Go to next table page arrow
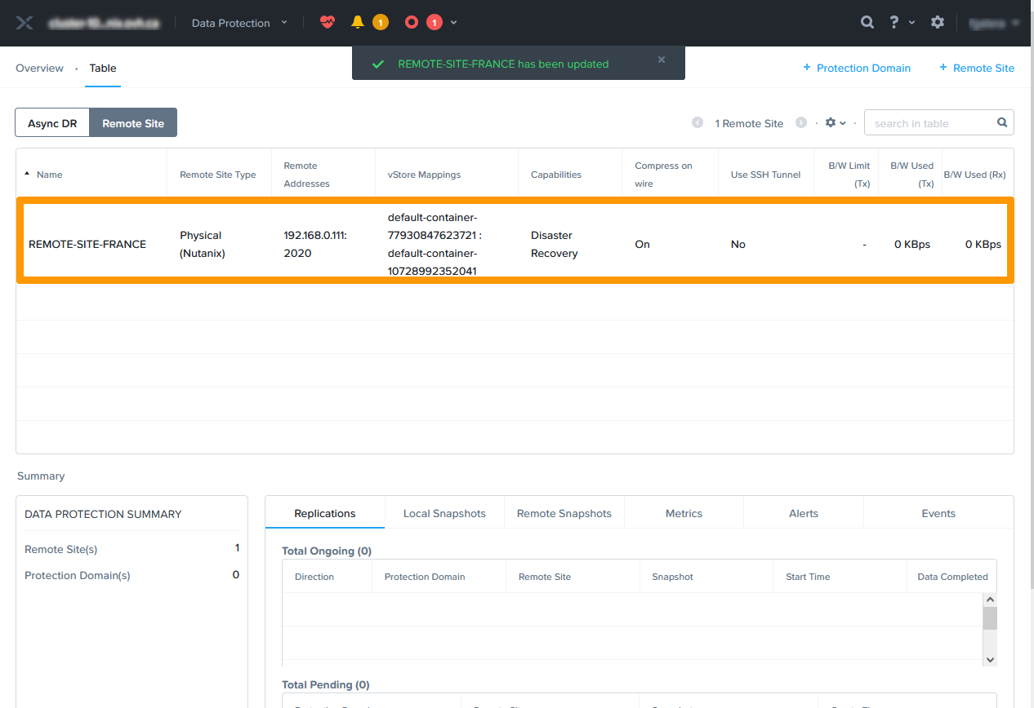 [801, 123]
